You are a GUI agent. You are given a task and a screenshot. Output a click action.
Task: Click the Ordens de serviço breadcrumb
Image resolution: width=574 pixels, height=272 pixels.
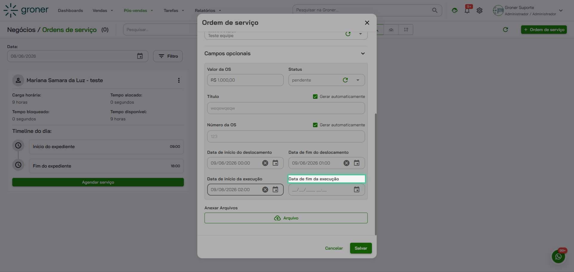click(x=69, y=30)
